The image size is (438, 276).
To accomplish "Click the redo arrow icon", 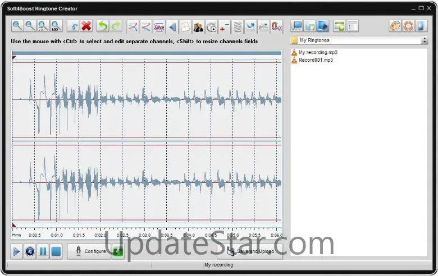I will point(116,26).
